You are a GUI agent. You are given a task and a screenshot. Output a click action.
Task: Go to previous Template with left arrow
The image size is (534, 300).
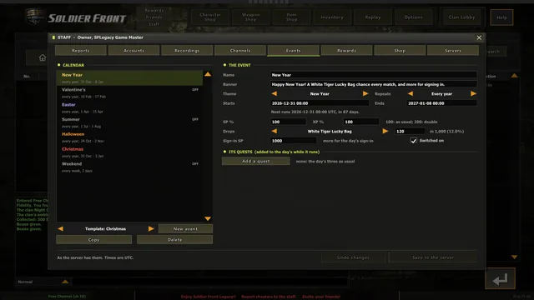[60, 228]
